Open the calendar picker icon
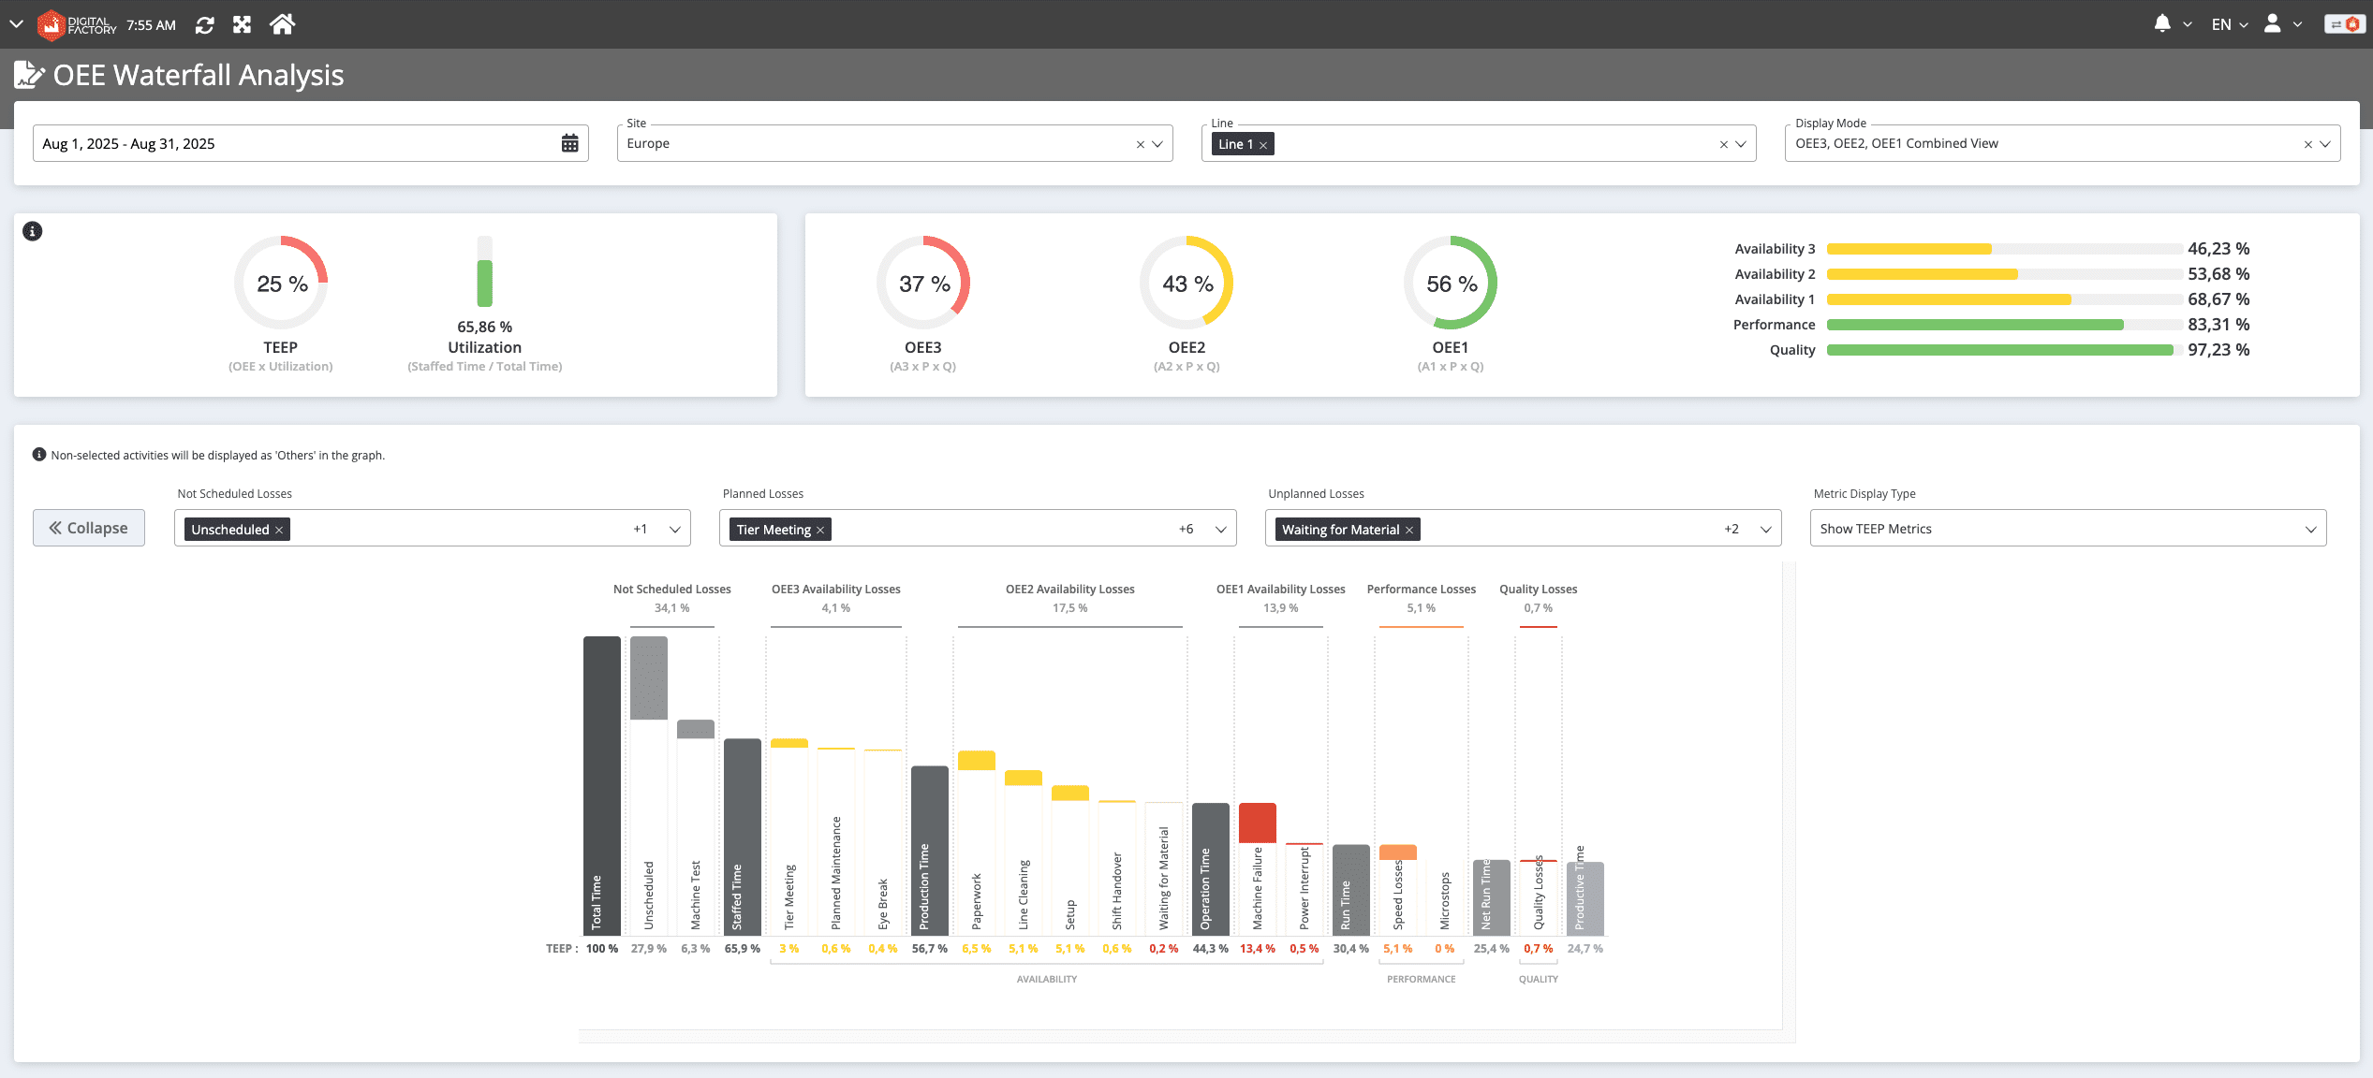The width and height of the screenshot is (2373, 1078). [569, 143]
